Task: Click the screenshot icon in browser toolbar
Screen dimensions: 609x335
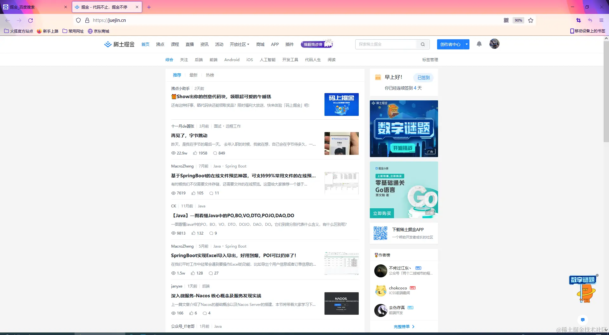Action: coord(578,20)
